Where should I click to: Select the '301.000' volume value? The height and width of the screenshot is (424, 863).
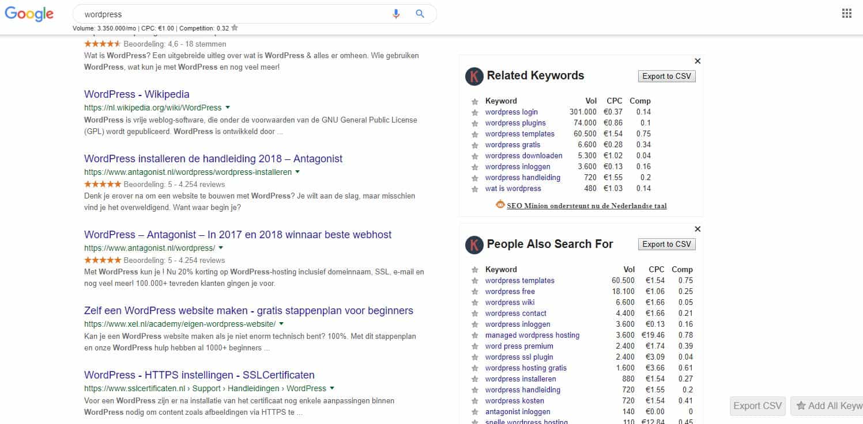[583, 112]
